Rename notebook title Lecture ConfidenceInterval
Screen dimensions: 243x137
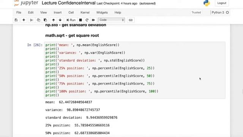coord(69,3)
